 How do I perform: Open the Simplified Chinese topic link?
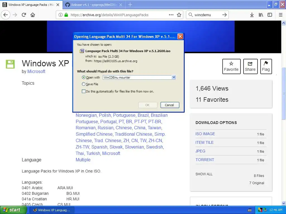pos(94,134)
